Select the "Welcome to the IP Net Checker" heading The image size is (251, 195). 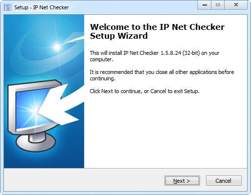[157, 27]
